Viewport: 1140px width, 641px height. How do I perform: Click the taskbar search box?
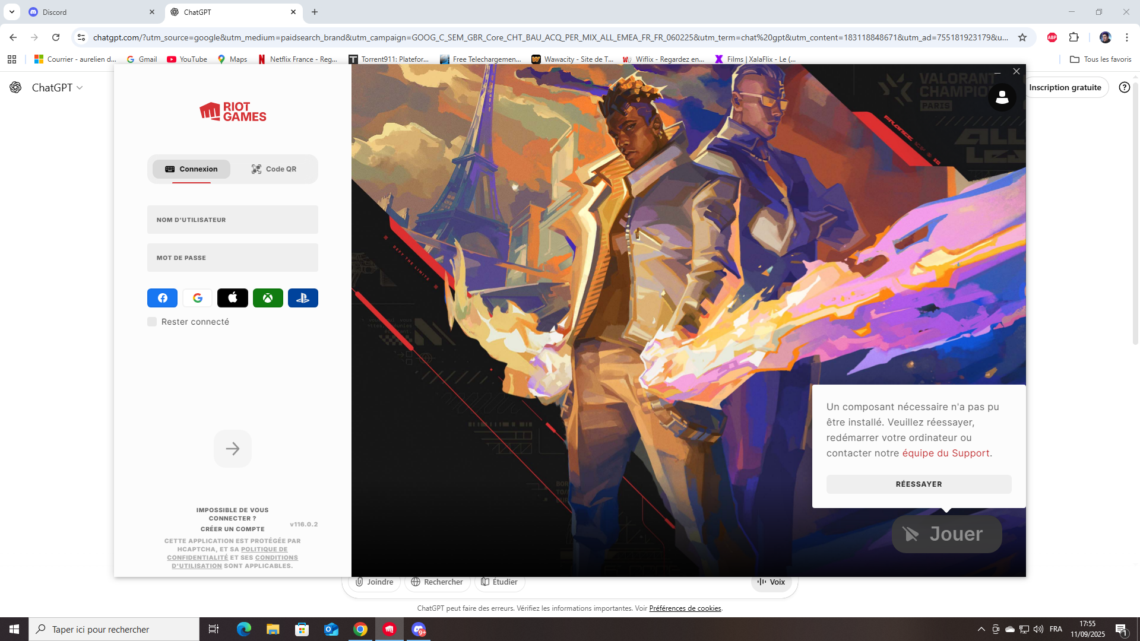pyautogui.click(x=114, y=629)
